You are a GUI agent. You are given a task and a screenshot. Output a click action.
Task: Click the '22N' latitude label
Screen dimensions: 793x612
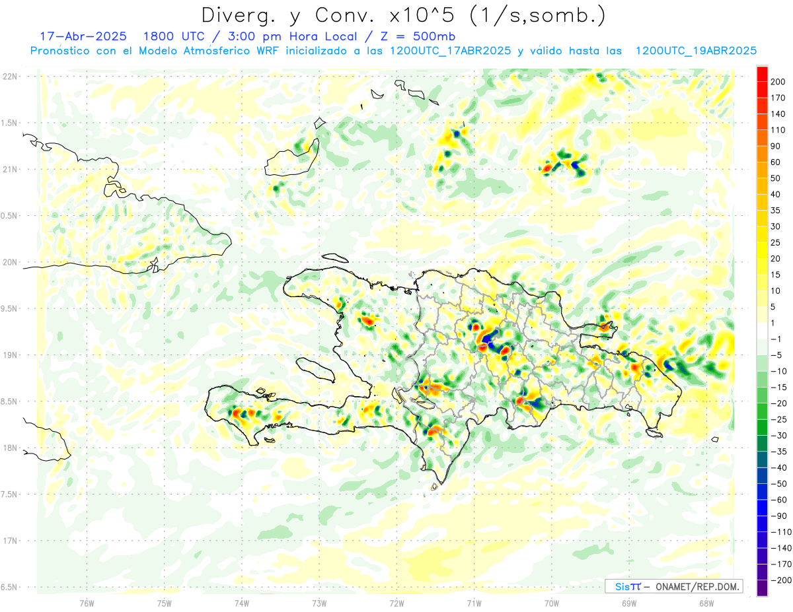coord(10,77)
